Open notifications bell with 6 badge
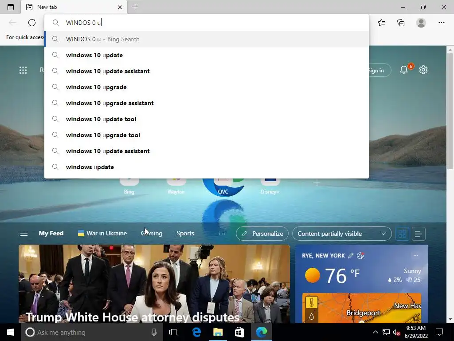454x341 pixels. pyautogui.click(x=404, y=70)
